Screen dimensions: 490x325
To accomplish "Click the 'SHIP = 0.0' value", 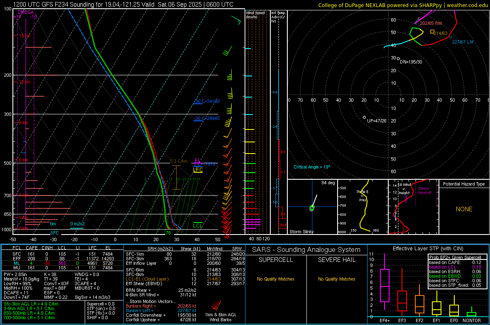I will click(x=97, y=318).
